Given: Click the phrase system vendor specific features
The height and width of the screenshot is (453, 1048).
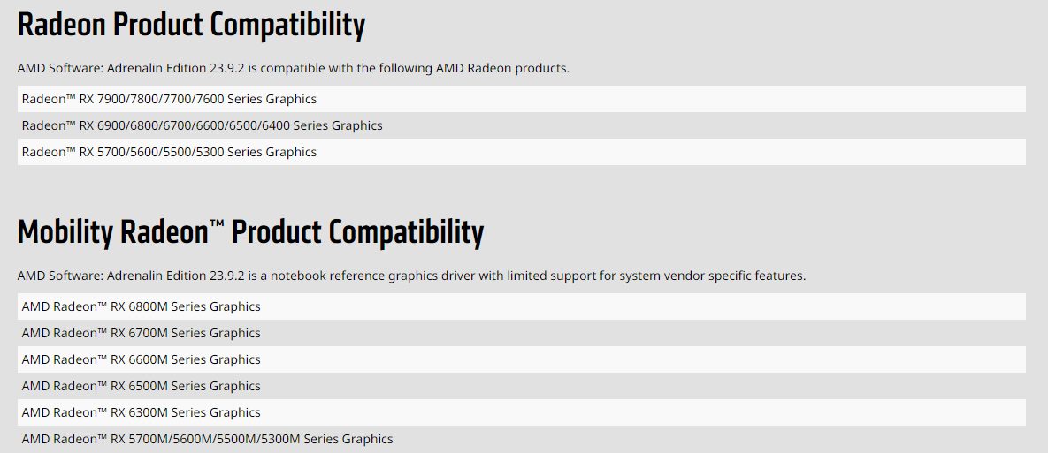Looking at the screenshot, I should click(x=712, y=276).
